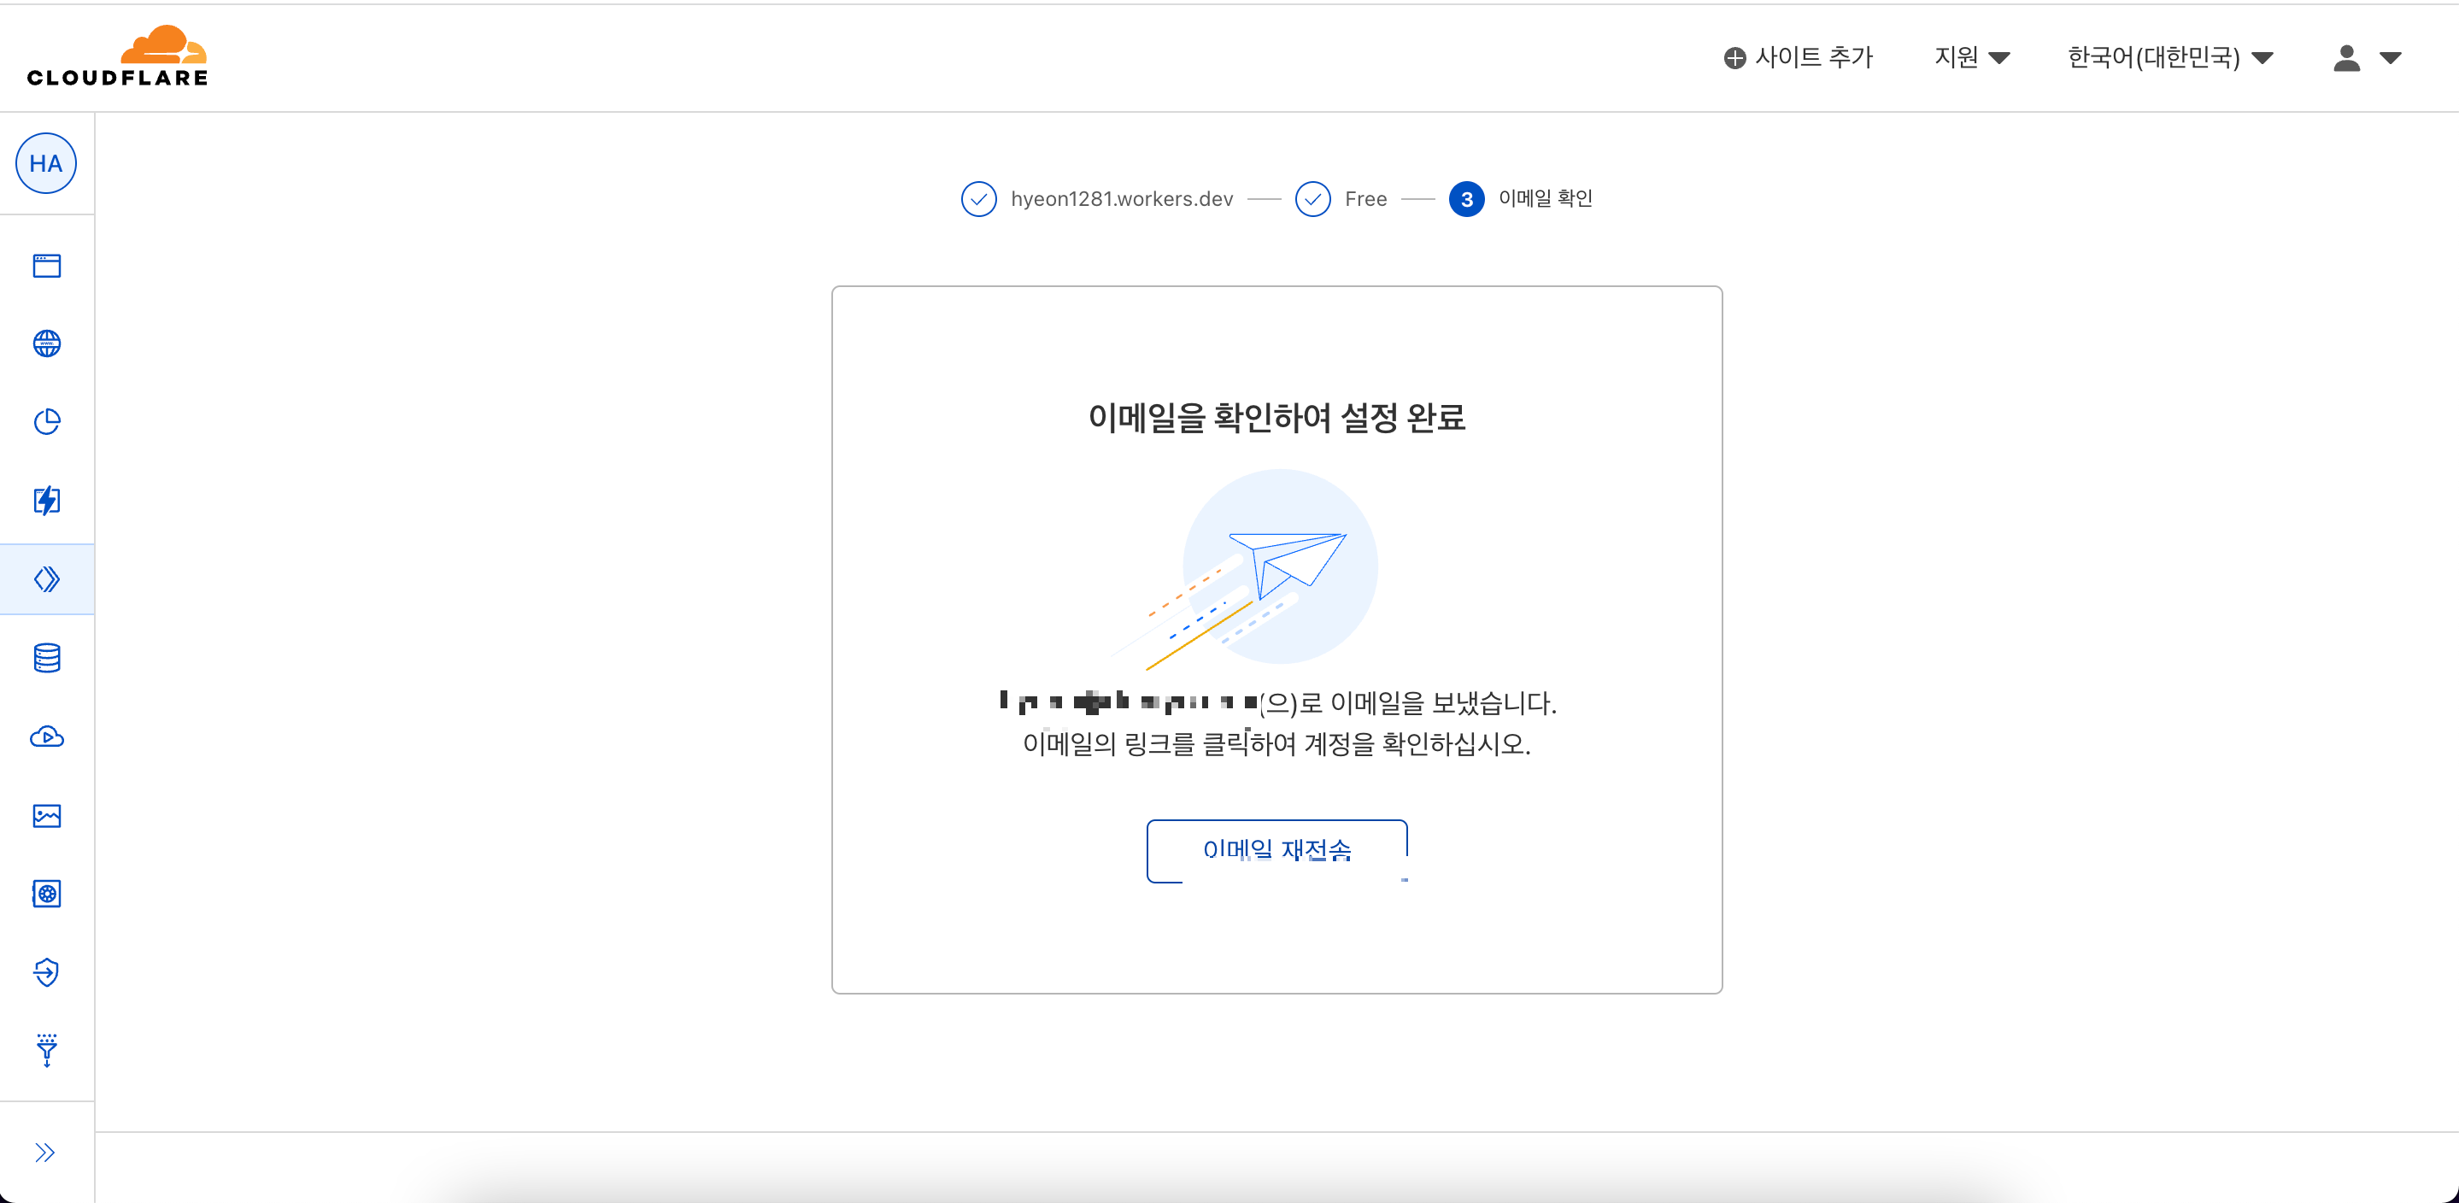Open the 지원 support dropdown

coord(1971,57)
